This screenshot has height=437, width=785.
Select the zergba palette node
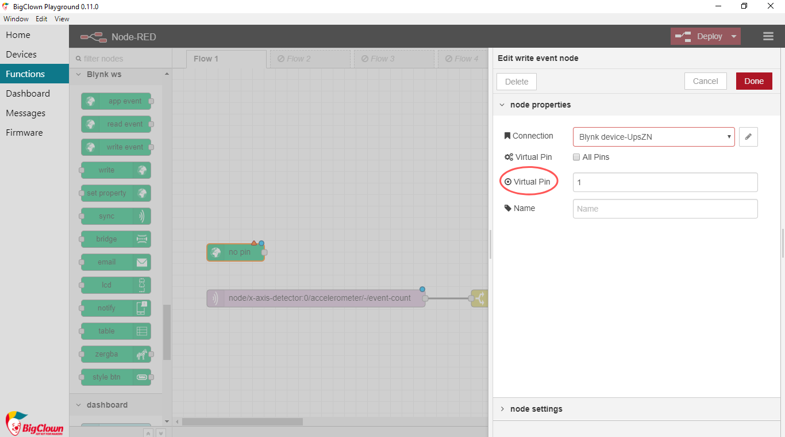point(116,354)
